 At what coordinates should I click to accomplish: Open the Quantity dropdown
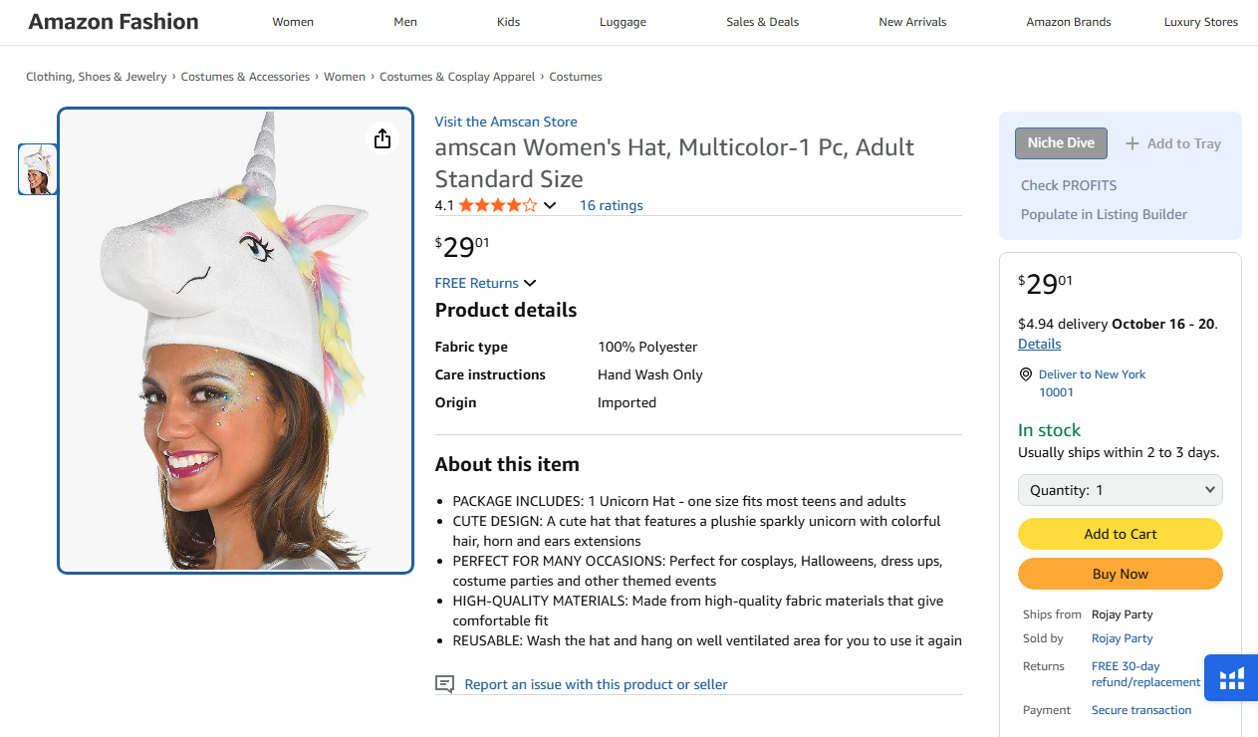tap(1120, 490)
